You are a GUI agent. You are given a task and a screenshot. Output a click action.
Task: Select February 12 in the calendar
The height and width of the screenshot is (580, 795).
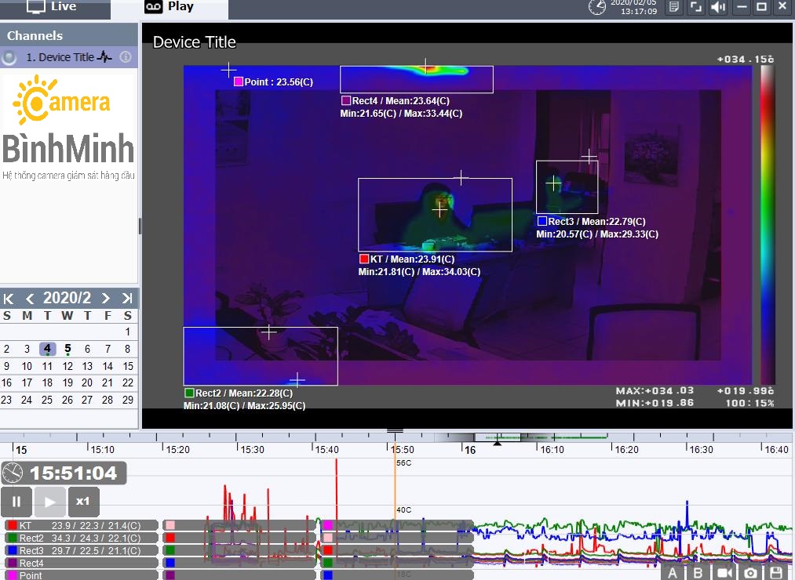tap(67, 366)
